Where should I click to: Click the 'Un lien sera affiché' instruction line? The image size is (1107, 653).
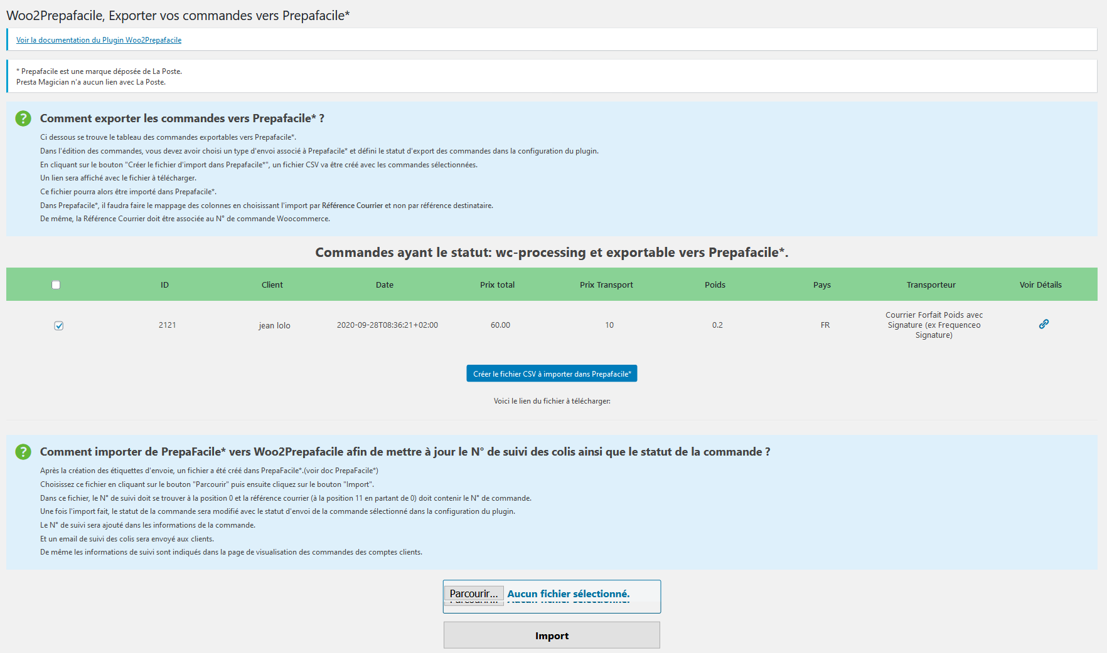(118, 178)
